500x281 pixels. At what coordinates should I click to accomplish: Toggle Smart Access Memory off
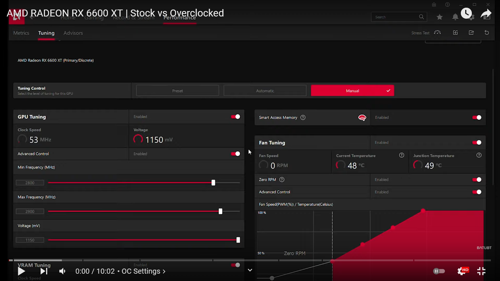pos(477,117)
